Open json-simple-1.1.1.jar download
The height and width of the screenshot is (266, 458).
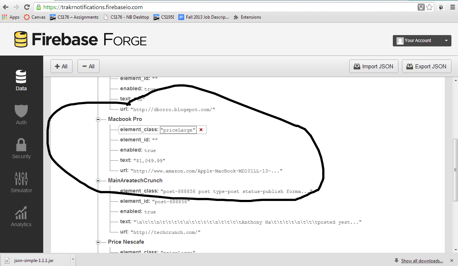pos(35,261)
